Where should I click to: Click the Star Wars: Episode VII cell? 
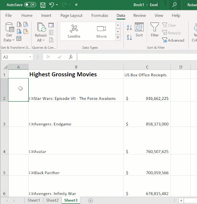tap(76, 90)
